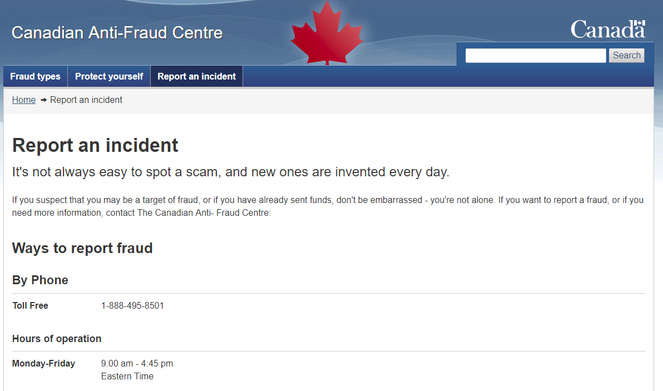
Task: Click the Eastern Time text
Action: tap(127, 377)
